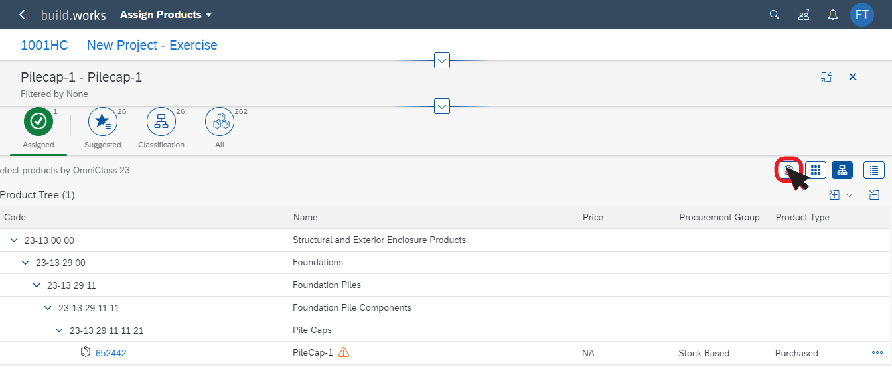Open notifications bell icon
Image resolution: width=892 pixels, height=367 pixels.
[833, 15]
